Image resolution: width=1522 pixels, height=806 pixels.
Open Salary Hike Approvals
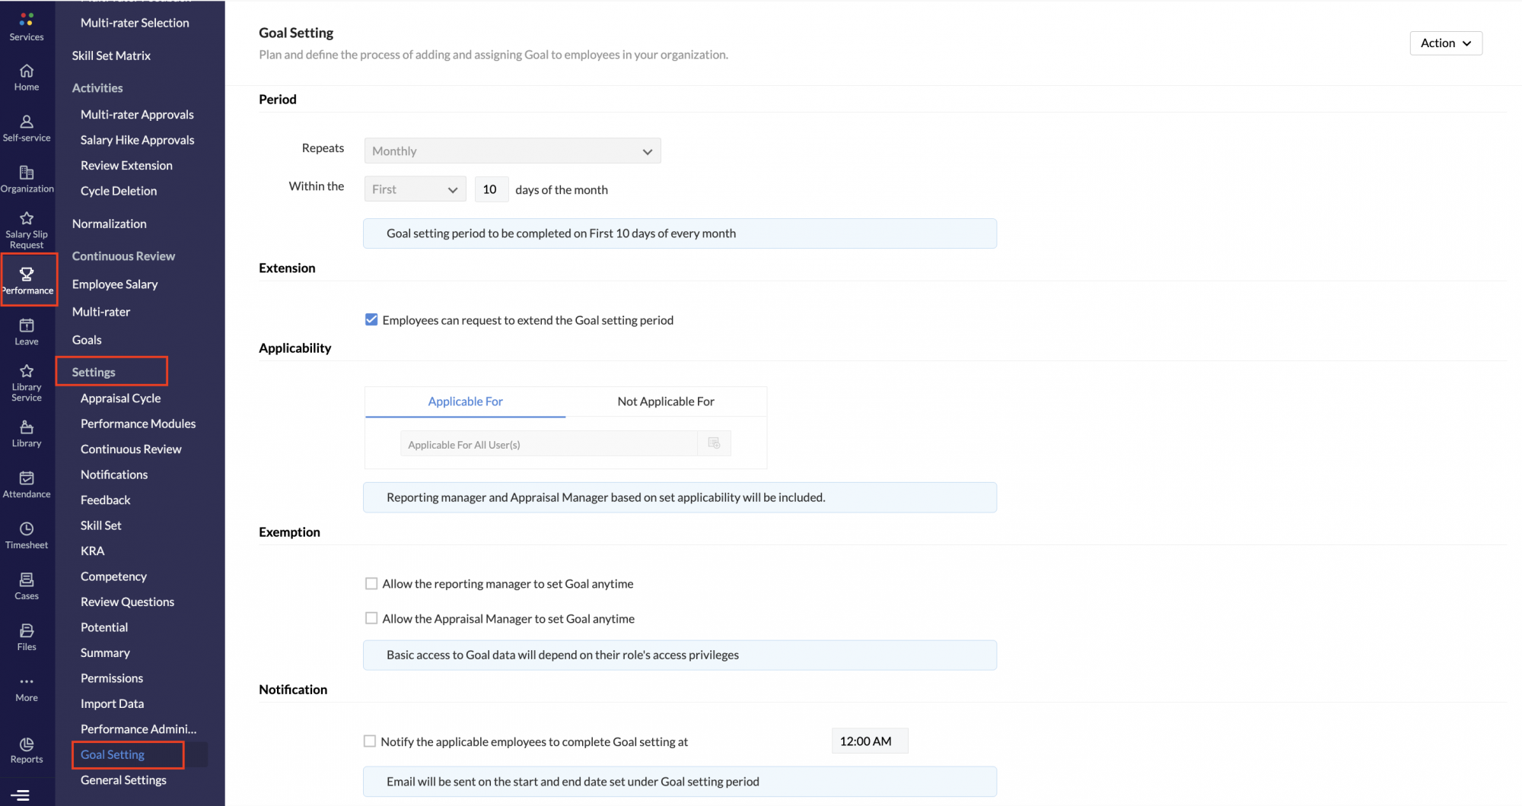[137, 140]
